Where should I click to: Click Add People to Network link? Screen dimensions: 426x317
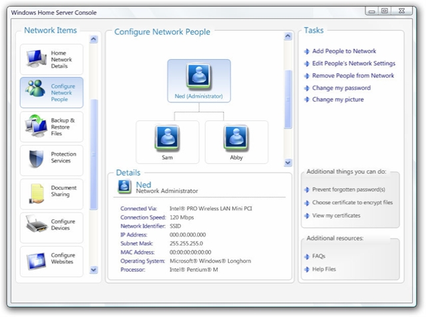(344, 51)
